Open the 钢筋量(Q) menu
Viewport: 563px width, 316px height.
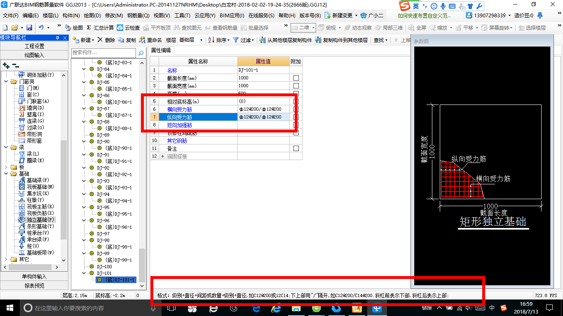tap(138, 16)
